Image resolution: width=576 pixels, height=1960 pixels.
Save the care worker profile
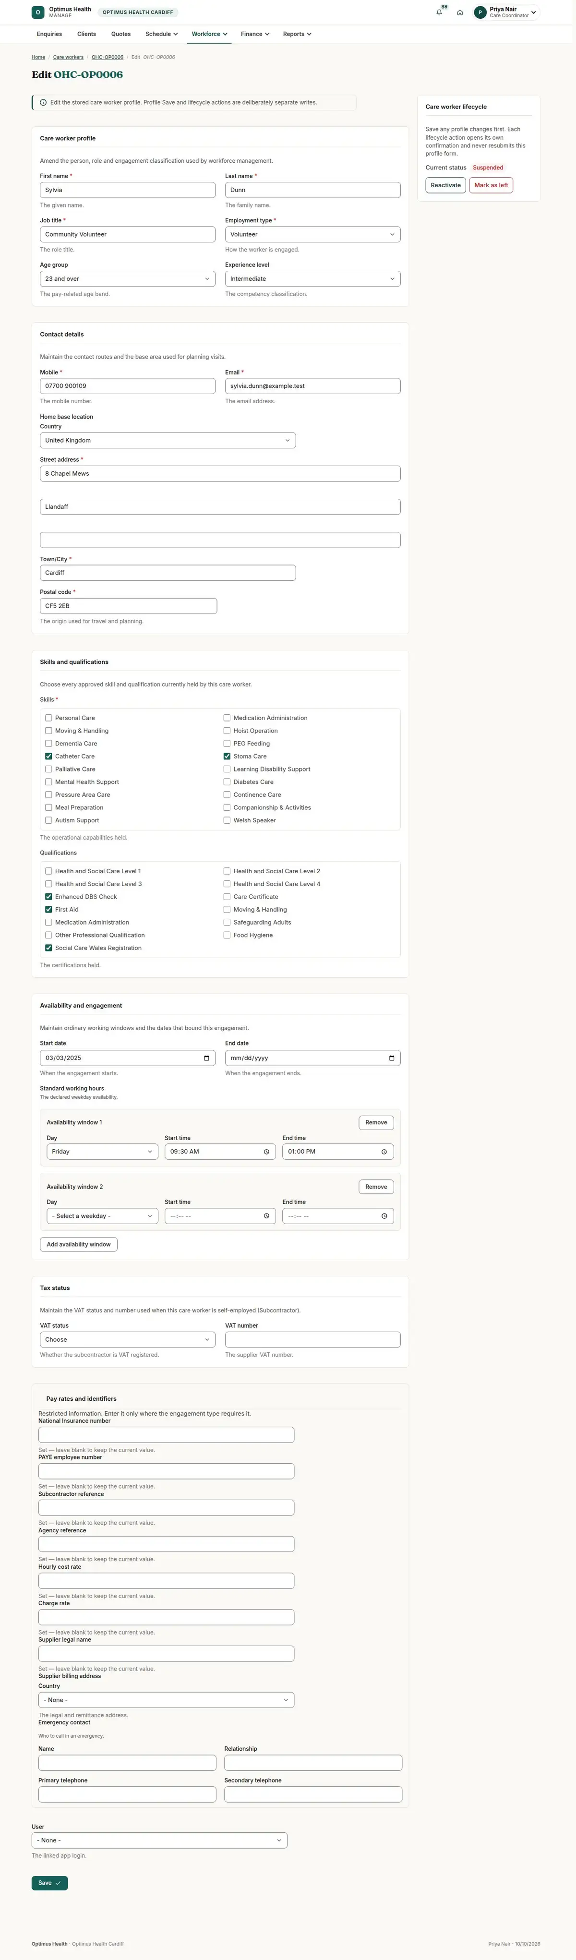tap(49, 1882)
